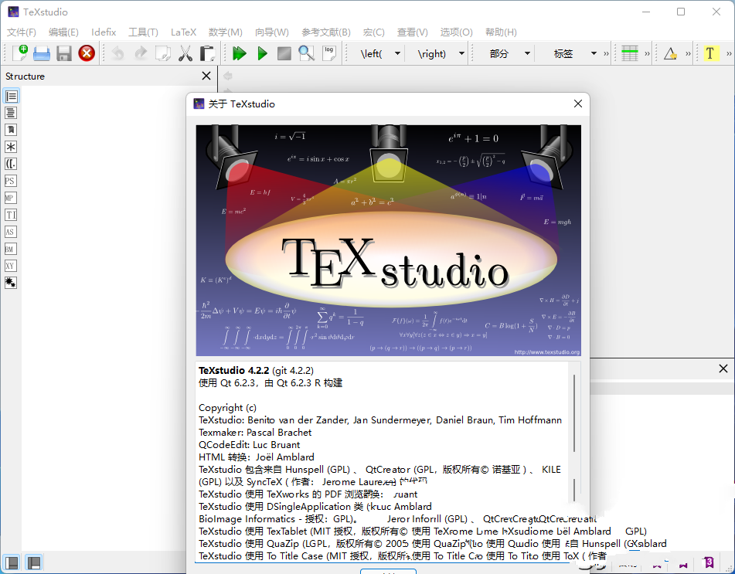The width and height of the screenshot is (735, 574).
Task: Compile using the single green arrow icon
Action: [x=263, y=53]
